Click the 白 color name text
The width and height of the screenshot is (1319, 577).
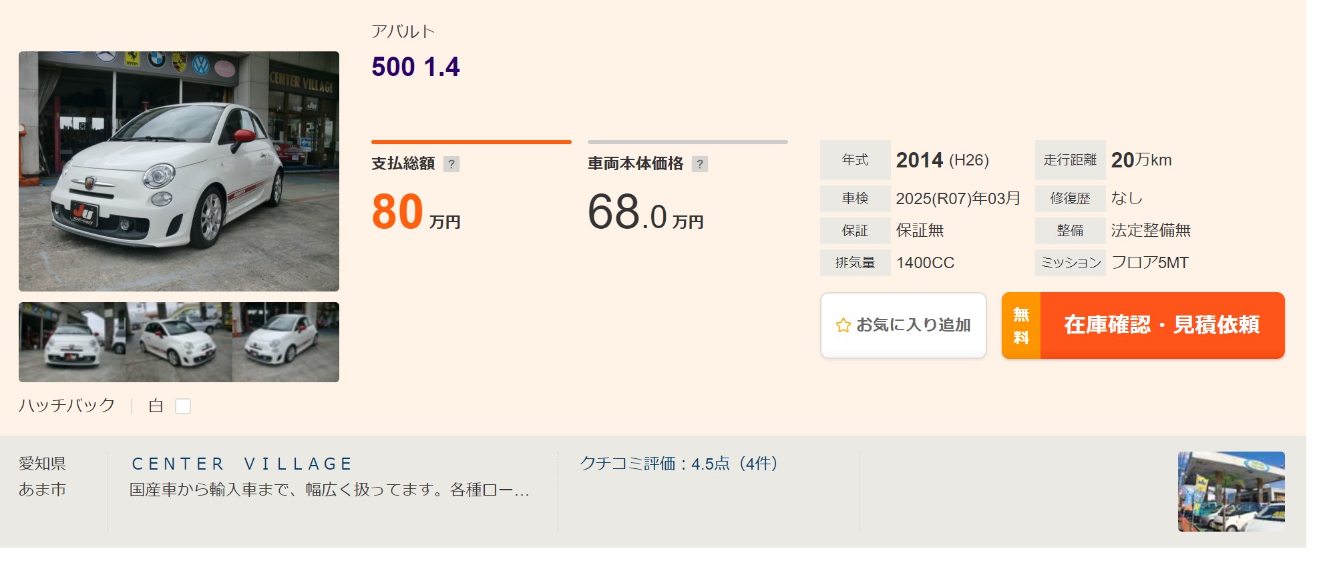[156, 406]
